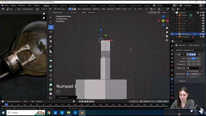Toggle Ограничение clipping checkbox
Viewport: 206px width, 116px height.
click(x=188, y=71)
